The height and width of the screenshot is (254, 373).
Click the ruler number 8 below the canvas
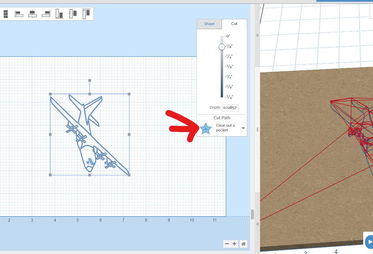pyautogui.click(x=146, y=220)
